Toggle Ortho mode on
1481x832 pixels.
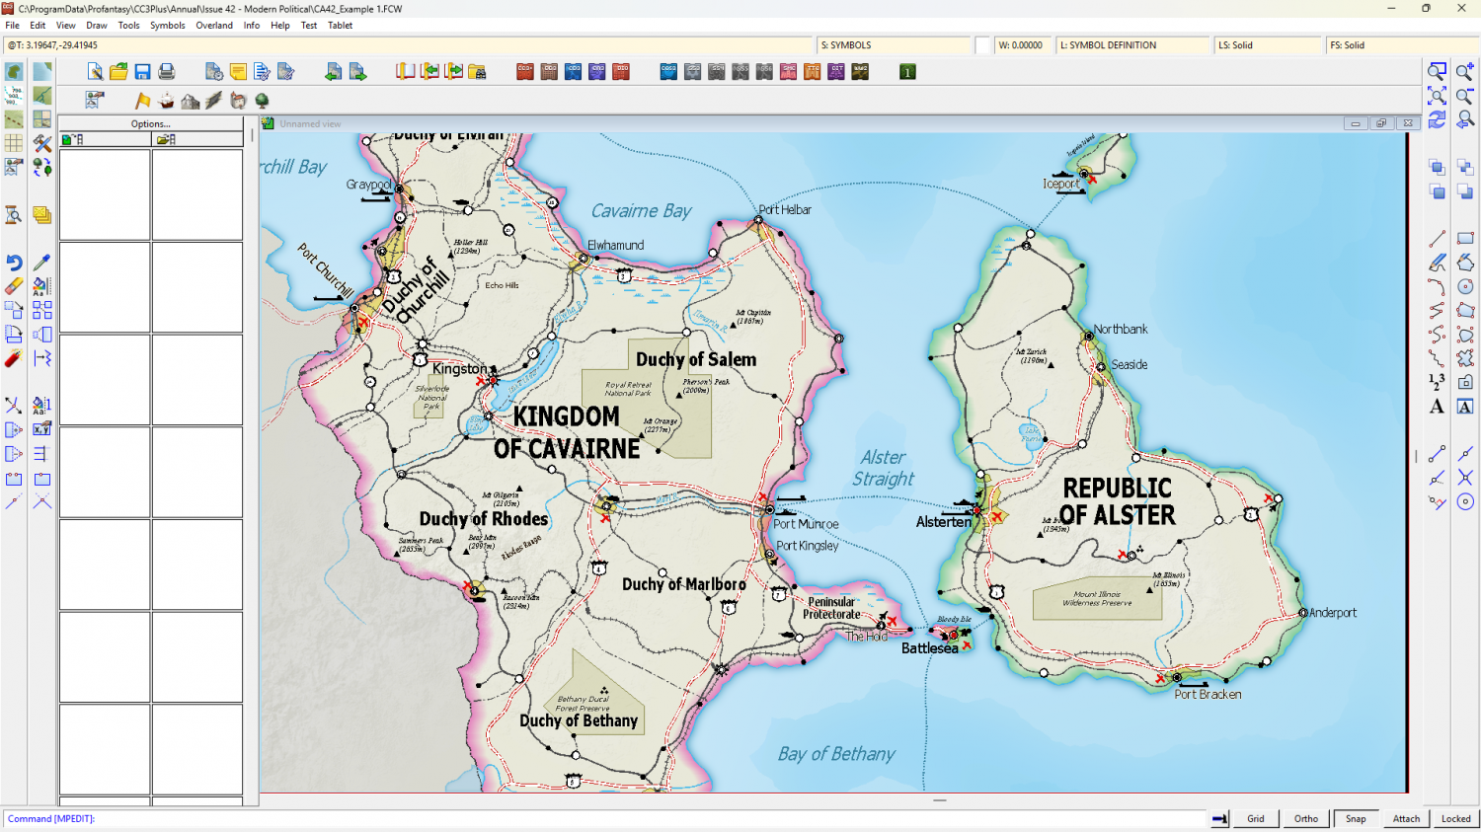point(1305,818)
